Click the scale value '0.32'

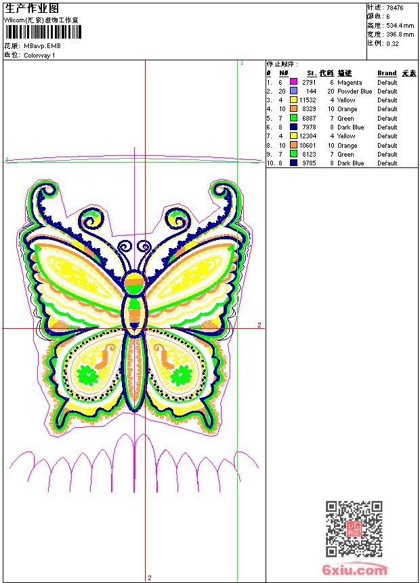[x=392, y=44]
